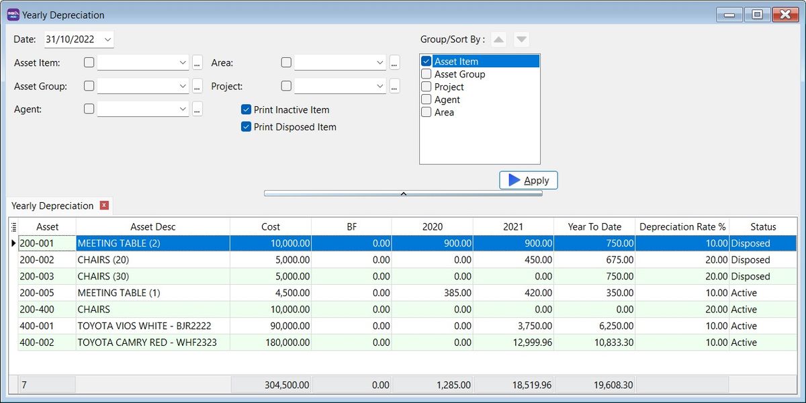Uncheck Print Inactive Item checkbox
This screenshot has height=403, width=806.
pos(246,109)
